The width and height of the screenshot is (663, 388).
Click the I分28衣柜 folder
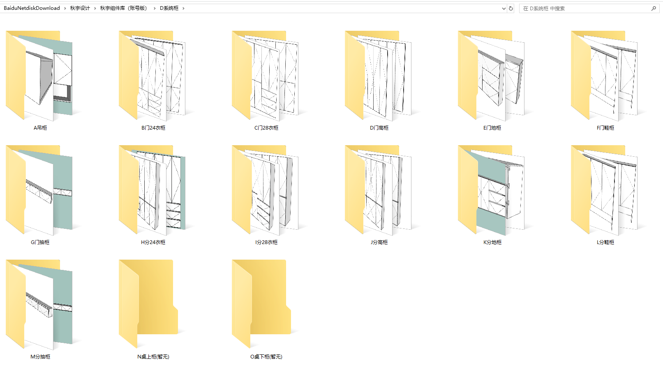point(266,190)
